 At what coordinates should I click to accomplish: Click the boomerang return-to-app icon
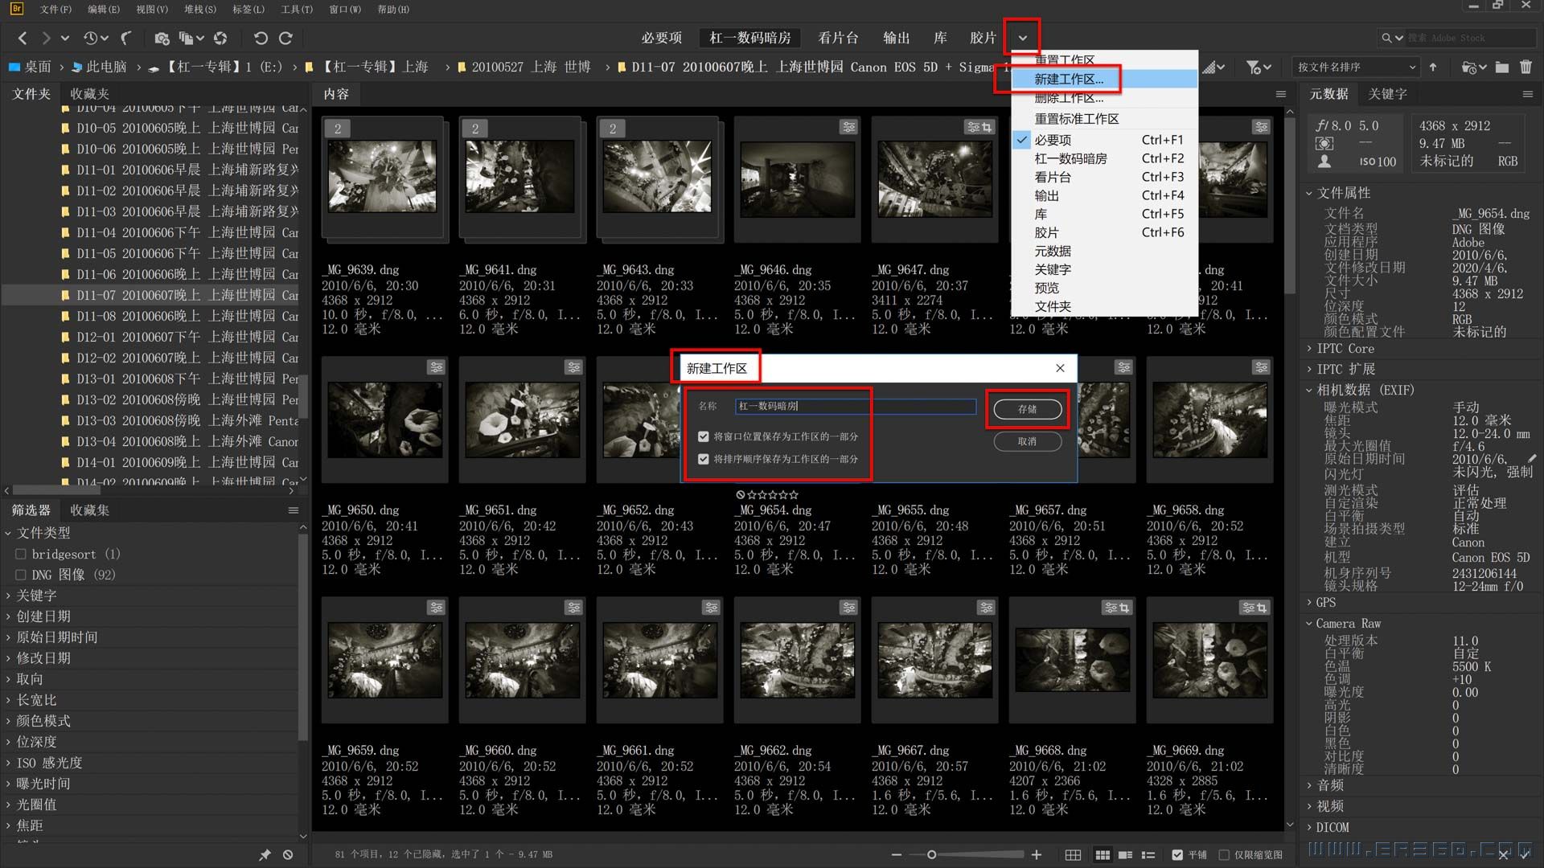126,38
